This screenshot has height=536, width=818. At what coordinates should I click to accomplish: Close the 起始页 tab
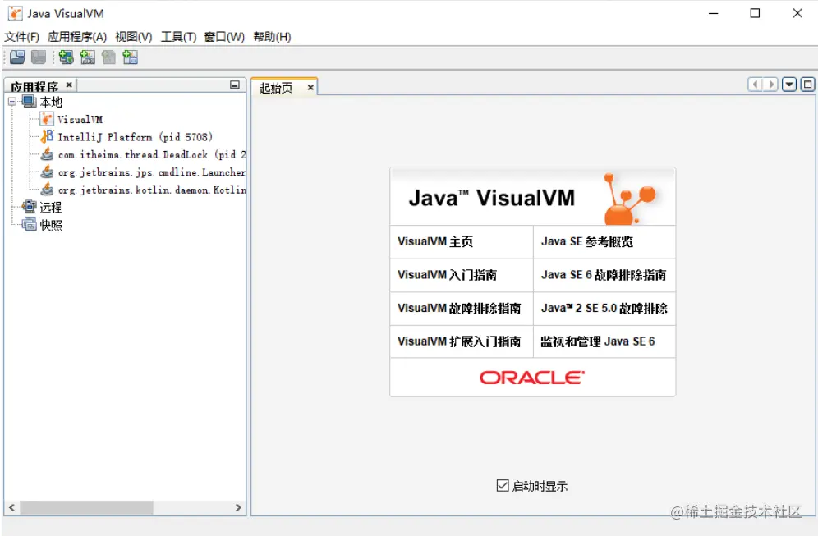(x=310, y=88)
